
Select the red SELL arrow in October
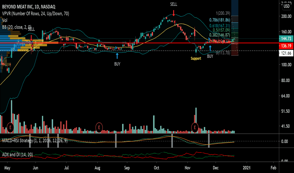pyautogui.click(x=173, y=13)
